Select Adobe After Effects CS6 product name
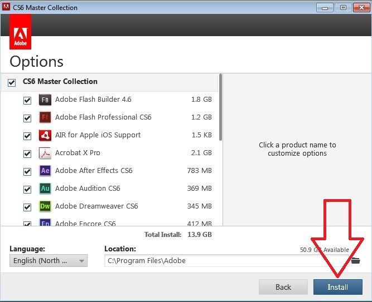Screen dimensions: 372x302 94,171
